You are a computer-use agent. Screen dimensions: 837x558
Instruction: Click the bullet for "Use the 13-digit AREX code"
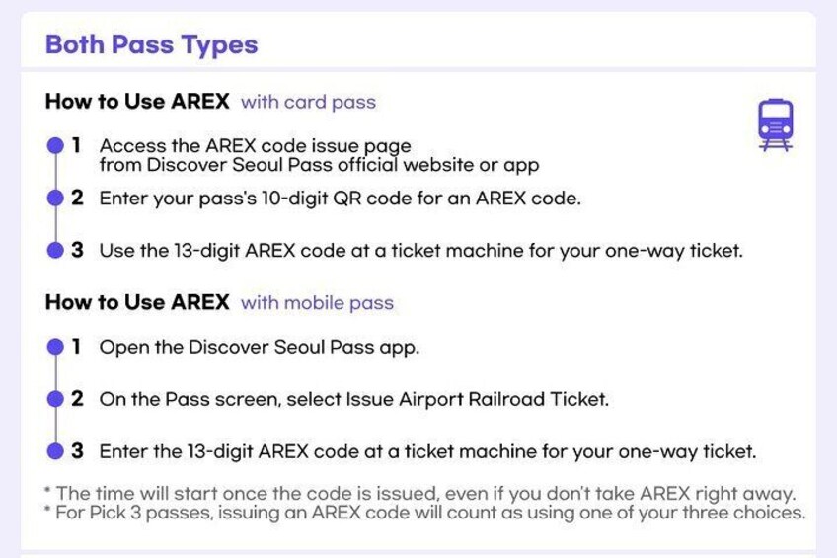point(56,250)
